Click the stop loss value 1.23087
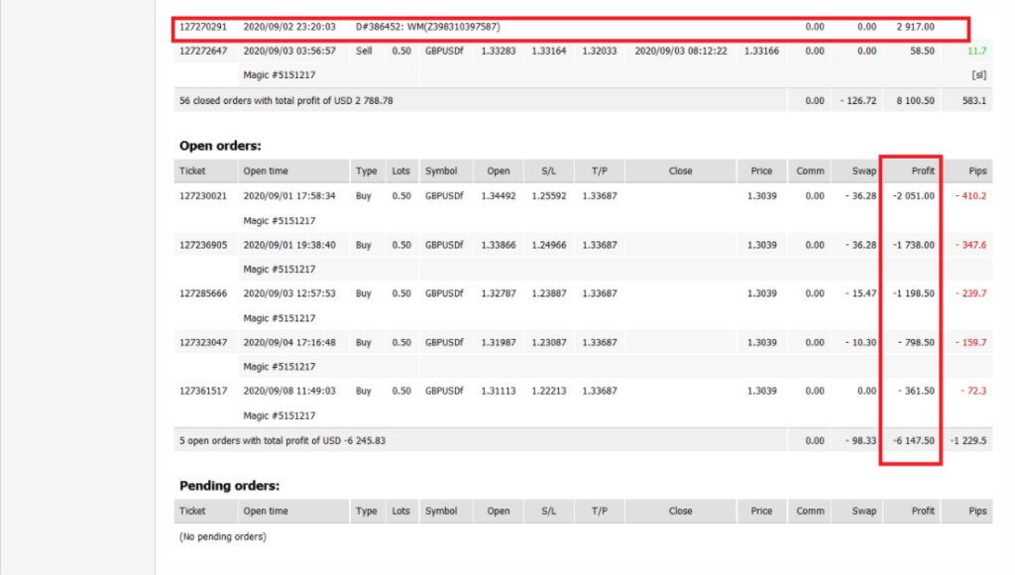 point(549,343)
